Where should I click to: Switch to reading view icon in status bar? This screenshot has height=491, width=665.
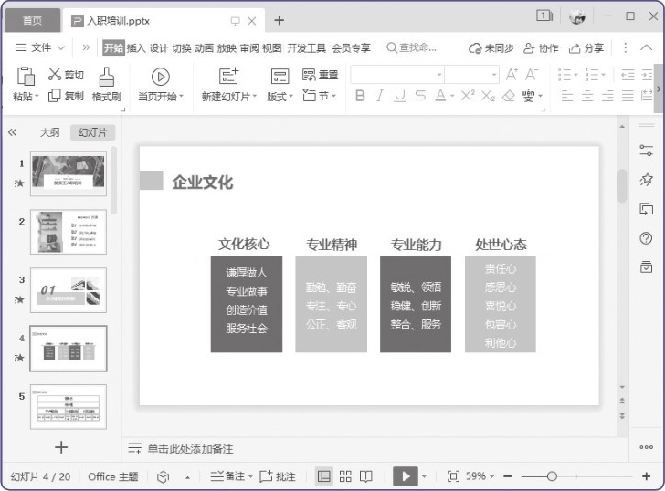pos(366,476)
